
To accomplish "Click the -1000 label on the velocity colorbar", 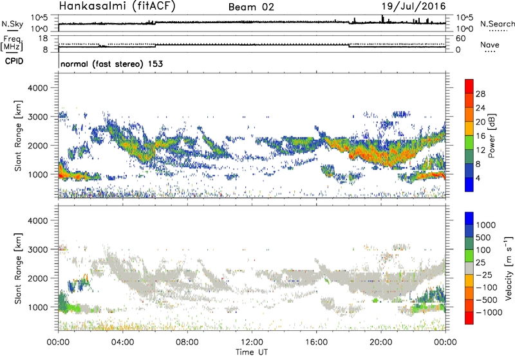I will click(489, 312).
